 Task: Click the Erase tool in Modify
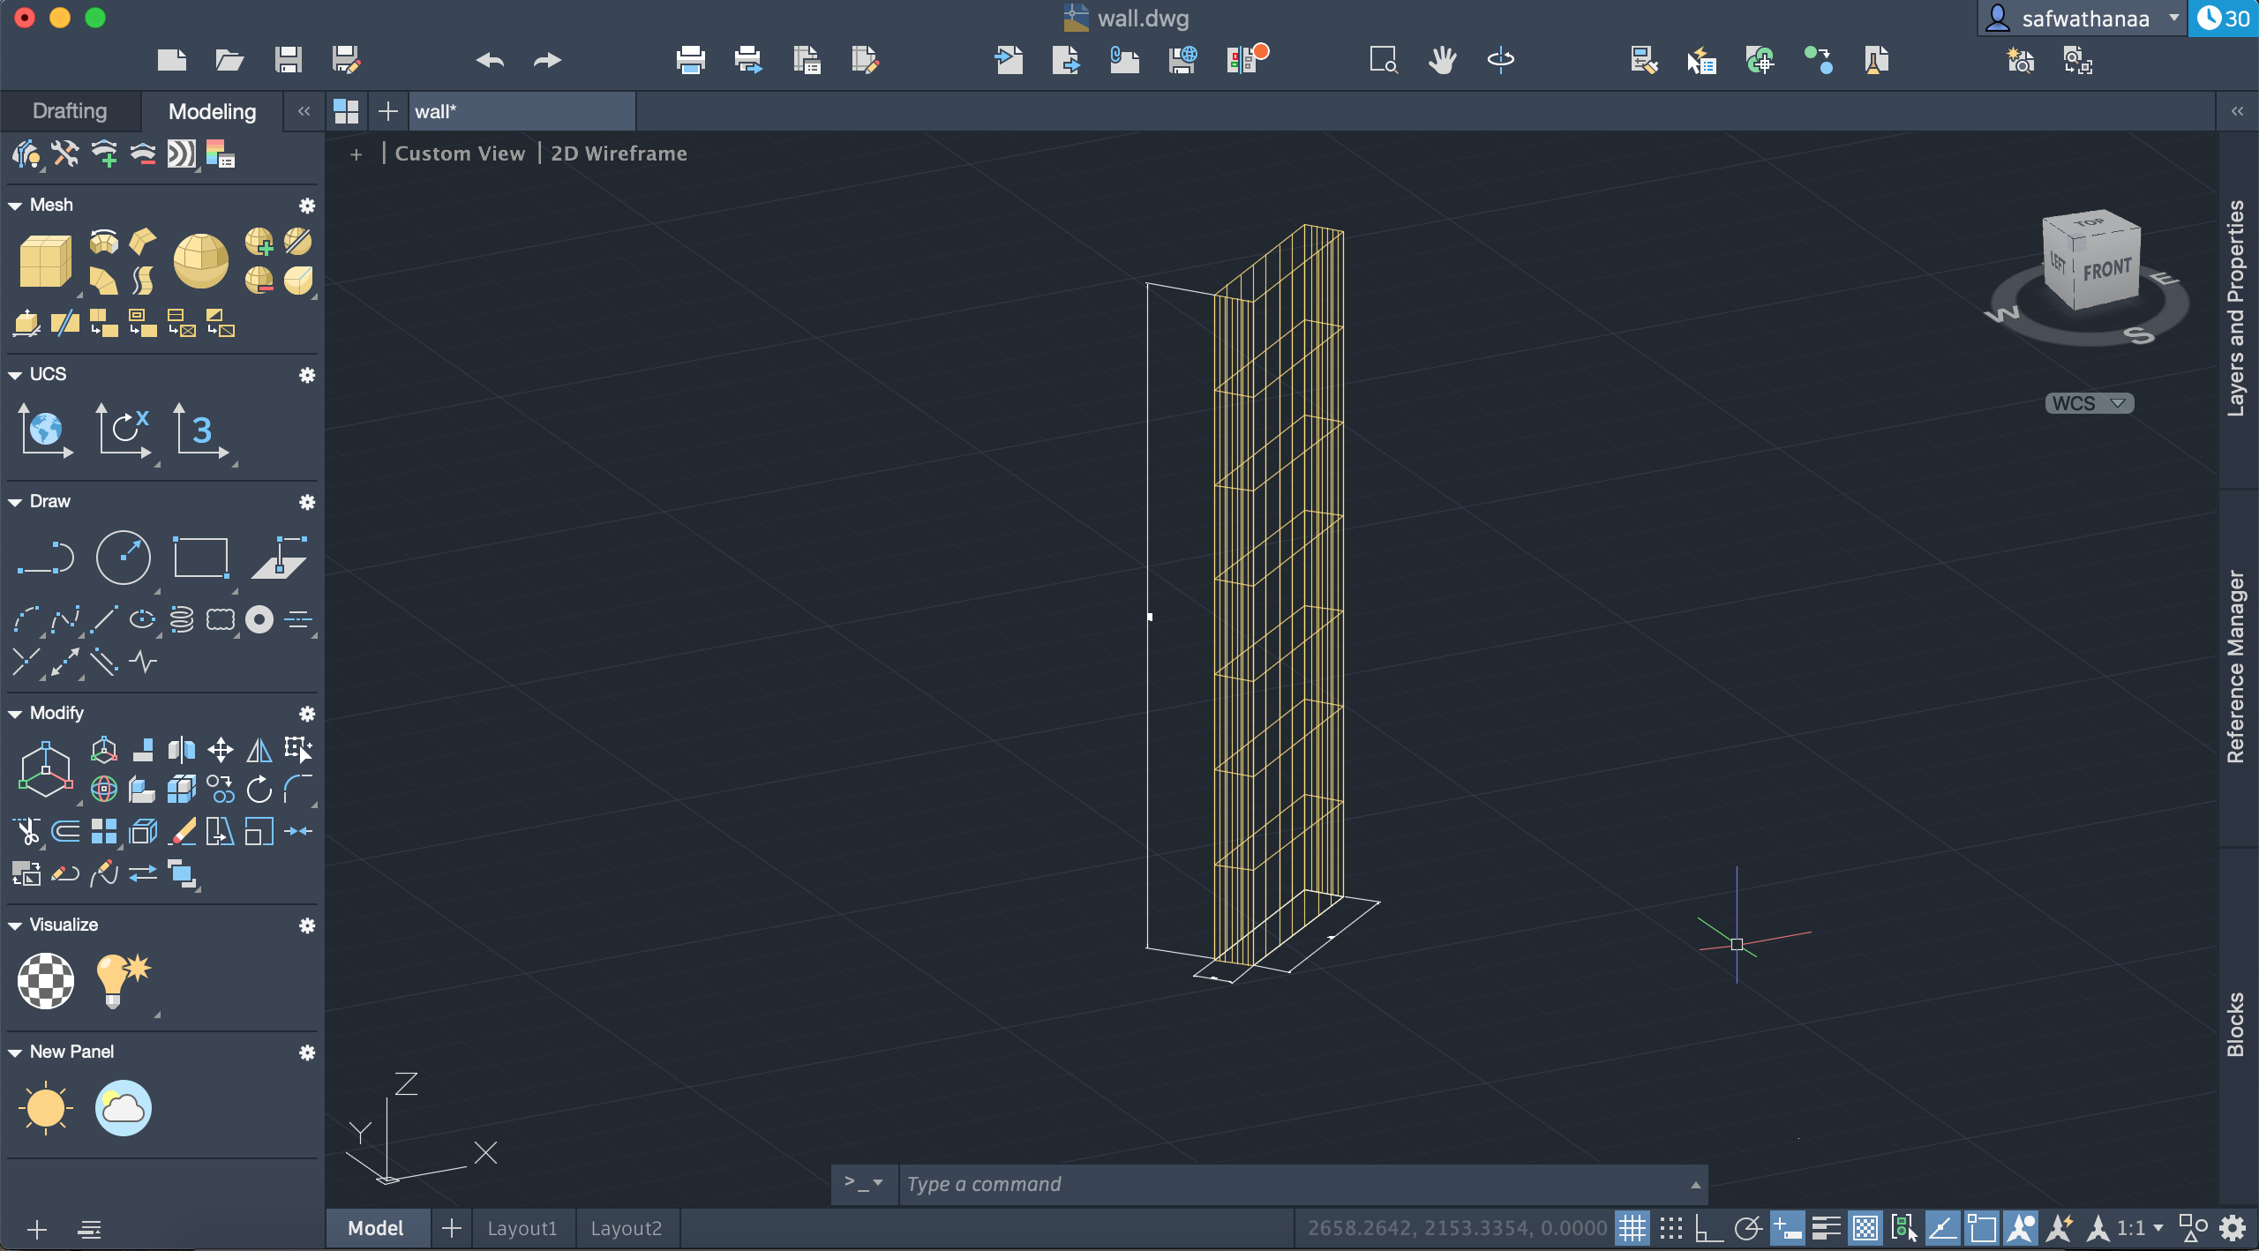pyautogui.click(x=182, y=831)
